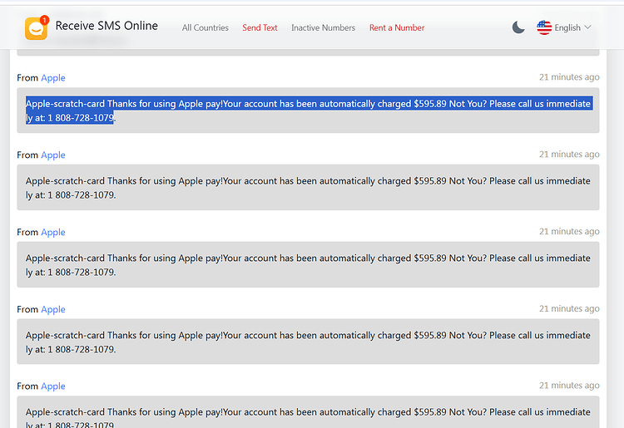Screen dimensions: 624x428
Task: Click the US flag icon
Action: click(x=544, y=27)
